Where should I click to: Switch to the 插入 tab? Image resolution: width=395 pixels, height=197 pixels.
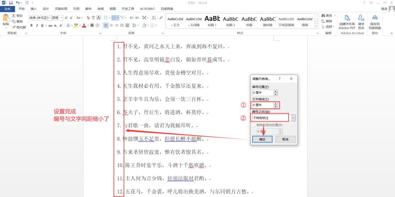pos(34,9)
